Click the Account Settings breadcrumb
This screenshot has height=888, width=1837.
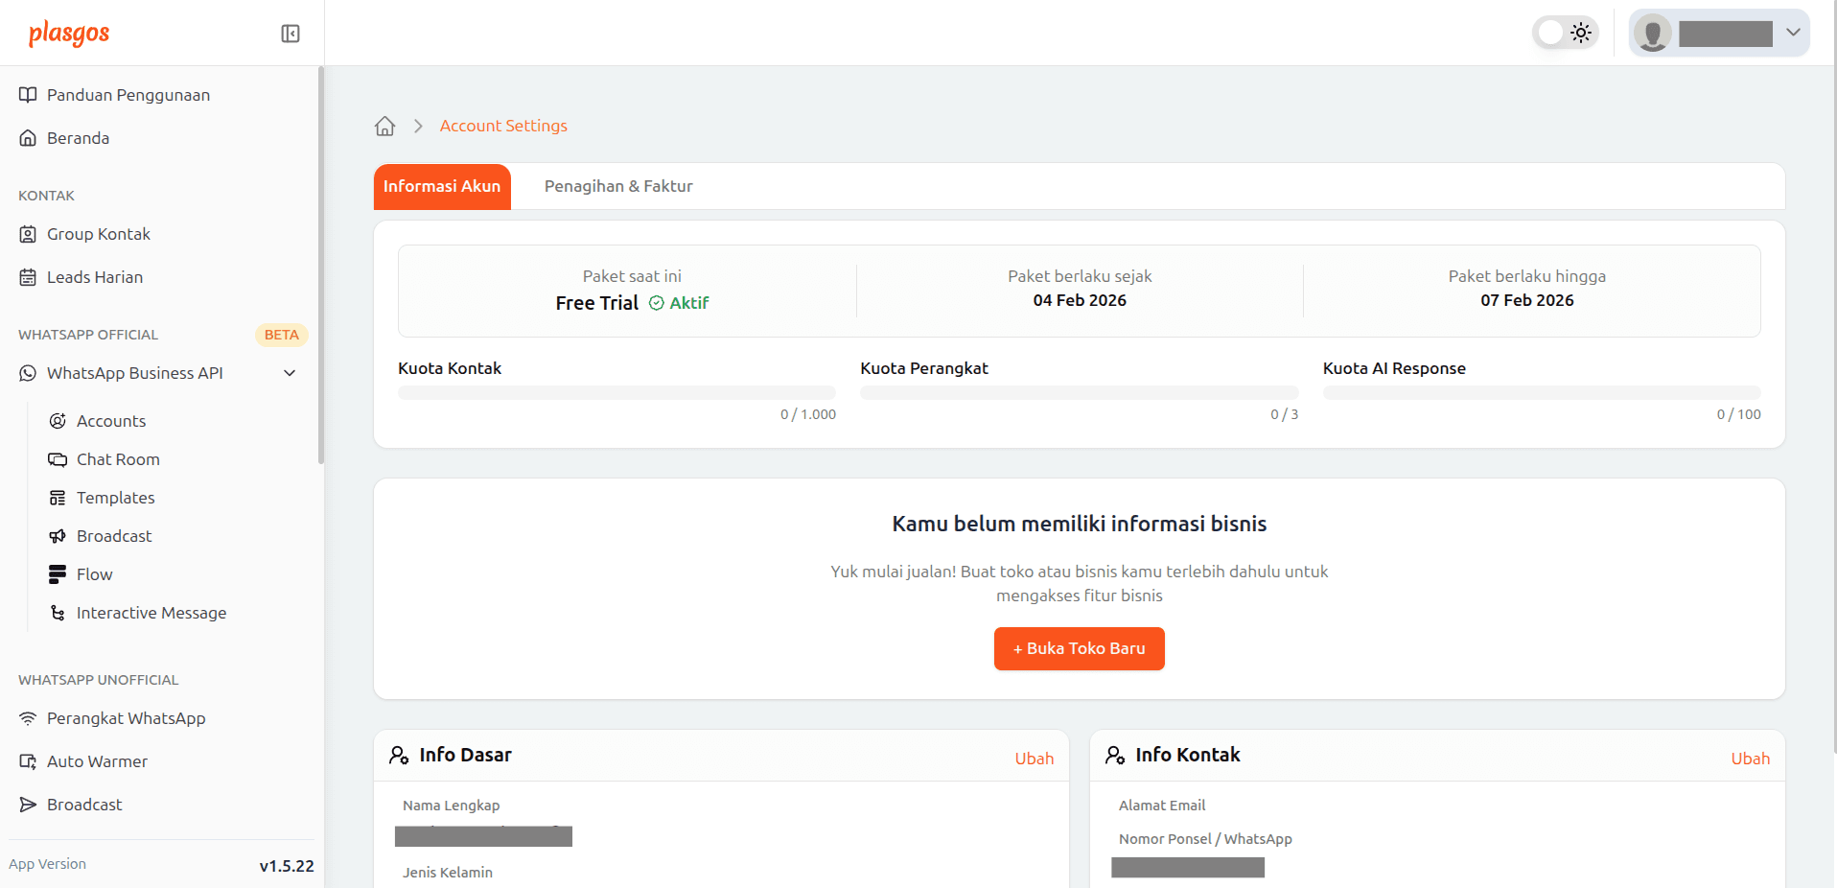[x=503, y=126]
